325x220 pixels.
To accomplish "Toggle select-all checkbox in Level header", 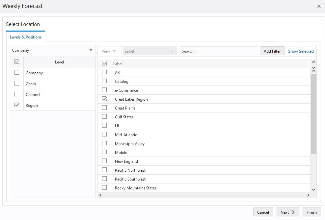I will [17, 62].
